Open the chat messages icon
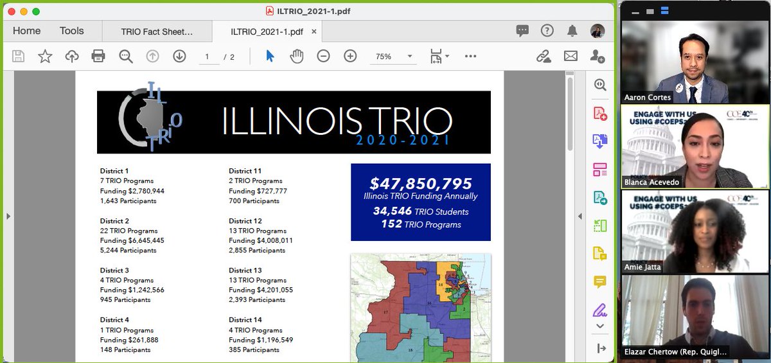771x363 pixels. point(522,30)
